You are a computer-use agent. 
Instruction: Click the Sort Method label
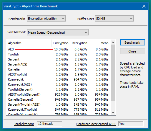[17, 32]
